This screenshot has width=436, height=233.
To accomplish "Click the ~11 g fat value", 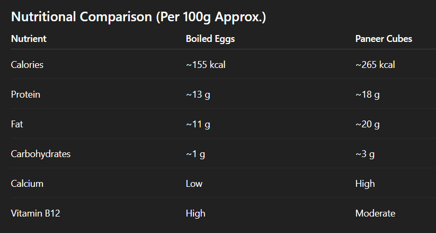I will pyautogui.click(x=198, y=124).
